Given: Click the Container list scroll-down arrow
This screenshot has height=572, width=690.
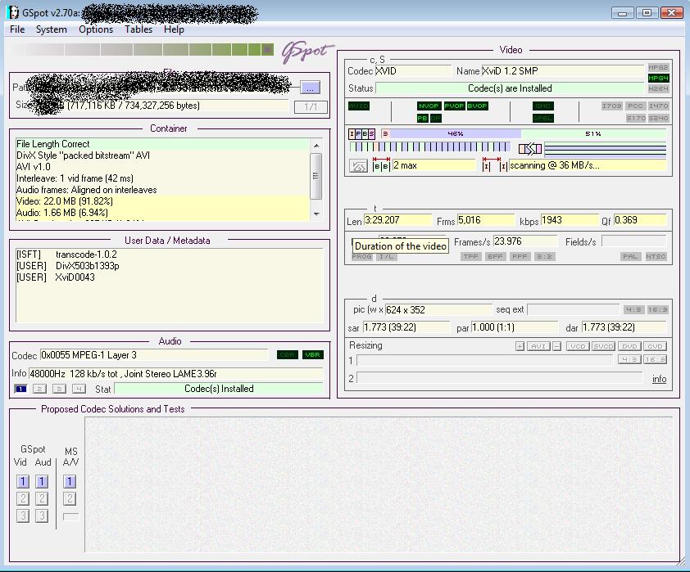Looking at the screenshot, I should coord(316,214).
